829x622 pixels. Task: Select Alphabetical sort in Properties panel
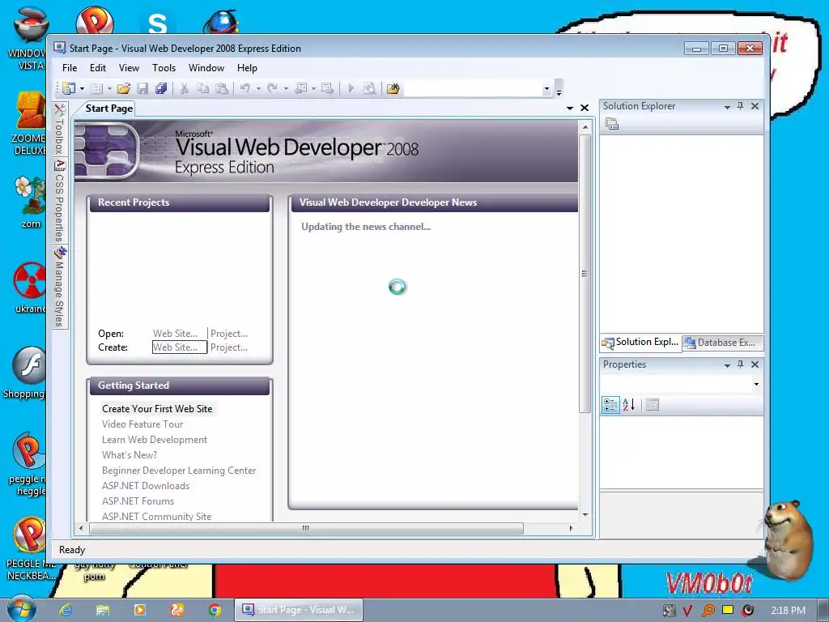628,405
